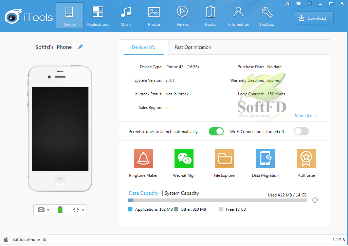348x246 pixels.
Task: Click the Loop Charged 150 times value
Action: tap(276, 94)
